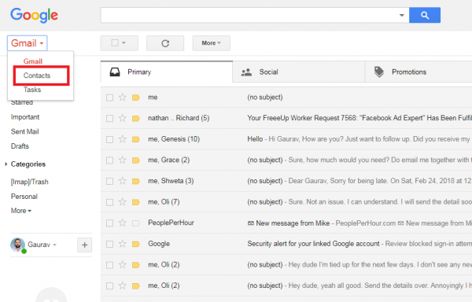Toggle the Gmail dropdown menu button
Image resolution: width=472 pixels, height=302 pixels.
click(27, 43)
